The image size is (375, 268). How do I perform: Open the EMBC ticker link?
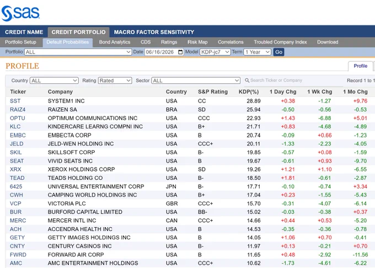click(18, 135)
